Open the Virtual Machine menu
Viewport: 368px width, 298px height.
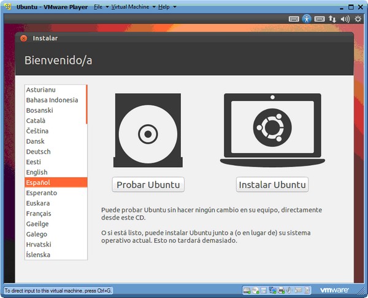point(130,7)
